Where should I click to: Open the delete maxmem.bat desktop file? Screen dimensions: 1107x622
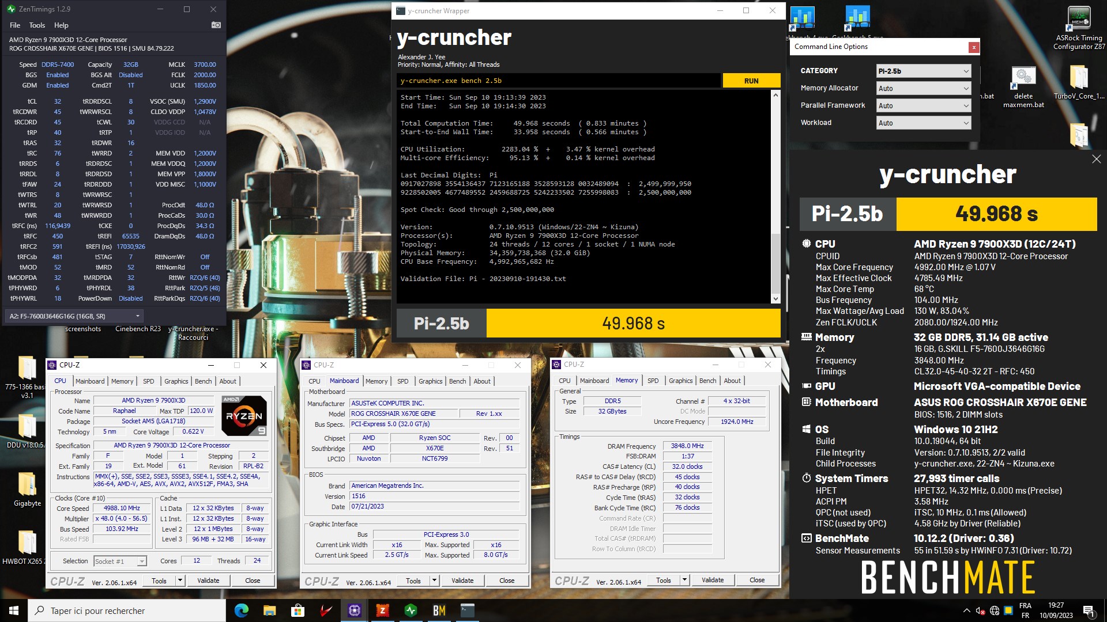click(1023, 88)
